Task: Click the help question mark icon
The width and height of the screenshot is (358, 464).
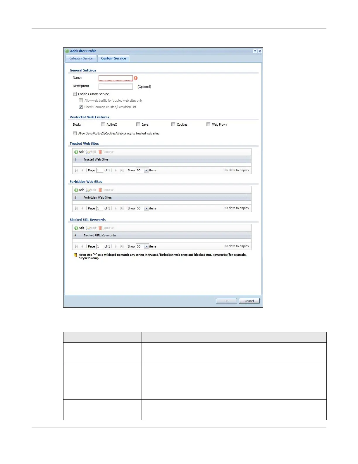Action: click(x=255, y=51)
